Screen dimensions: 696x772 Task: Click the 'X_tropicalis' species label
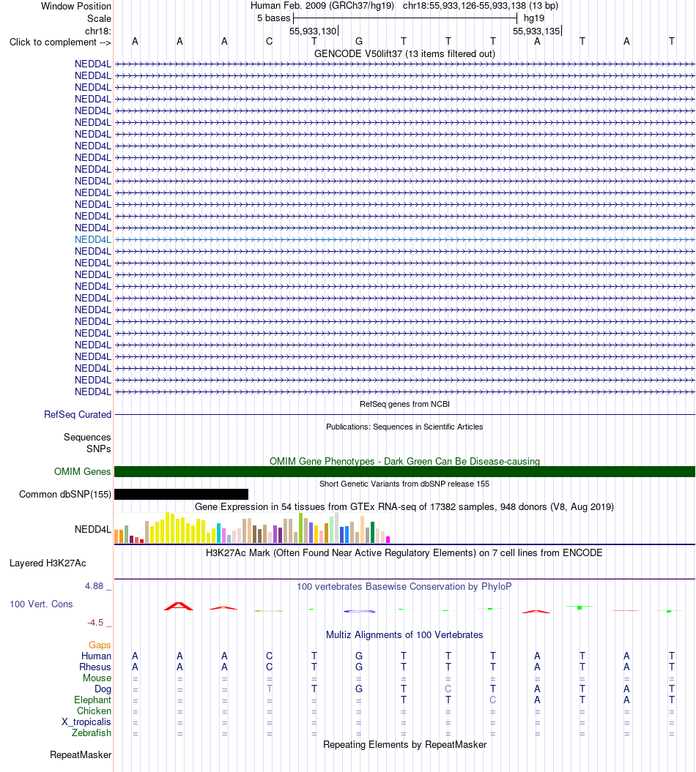86,722
